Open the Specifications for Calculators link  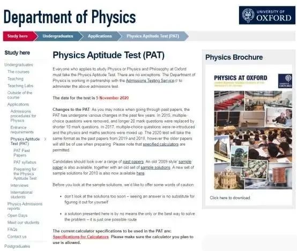[81, 237]
